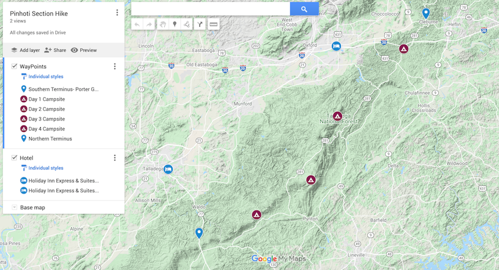
Task: Click the blue search magnifier button
Action: (x=304, y=8)
